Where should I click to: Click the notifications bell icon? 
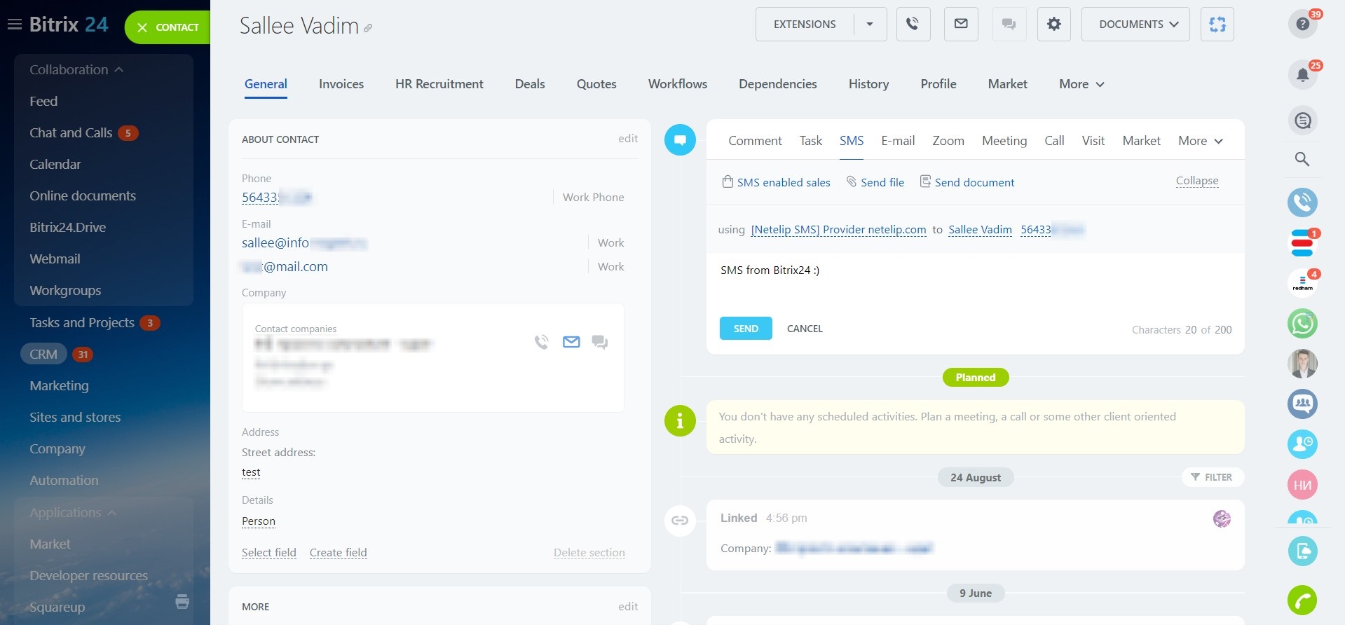[x=1302, y=75]
